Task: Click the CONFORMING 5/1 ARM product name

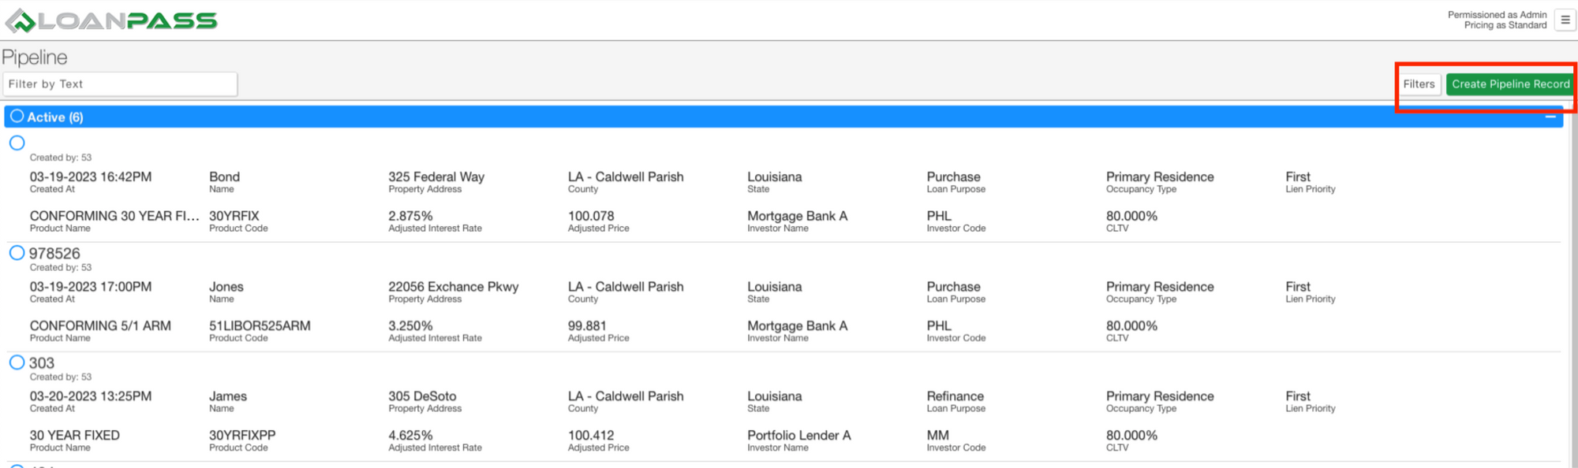Action: click(100, 326)
